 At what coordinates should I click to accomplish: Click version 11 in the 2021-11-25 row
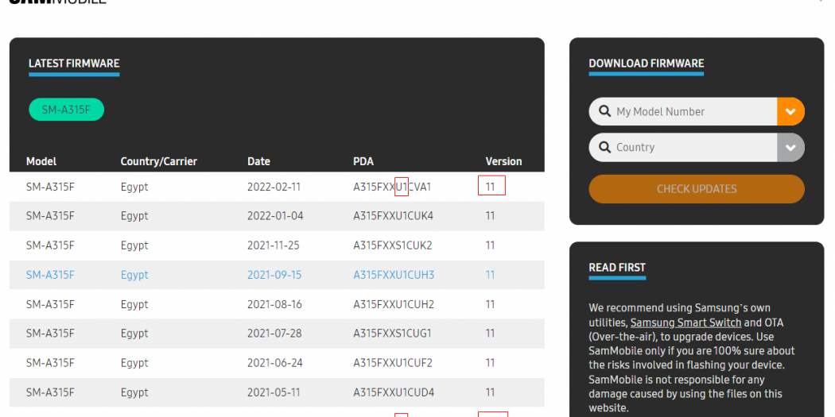point(490,245)
